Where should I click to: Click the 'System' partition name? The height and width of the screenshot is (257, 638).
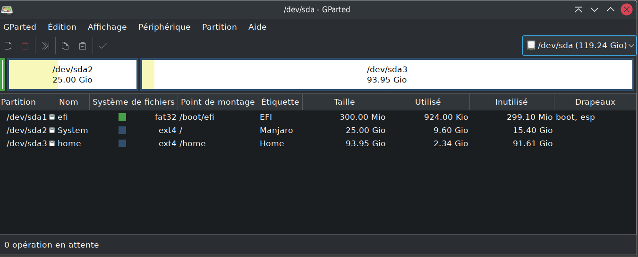(73, 130)
